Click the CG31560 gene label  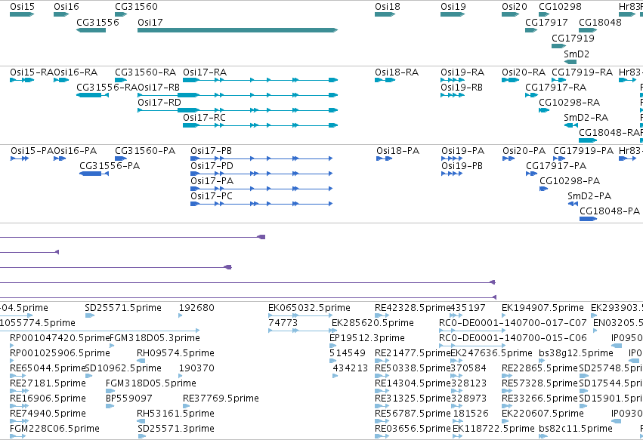[136, 7]
